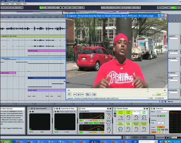181x143 pixels.
Task: Click Ableton transport Stop button
Action: [x=61, y=8]
